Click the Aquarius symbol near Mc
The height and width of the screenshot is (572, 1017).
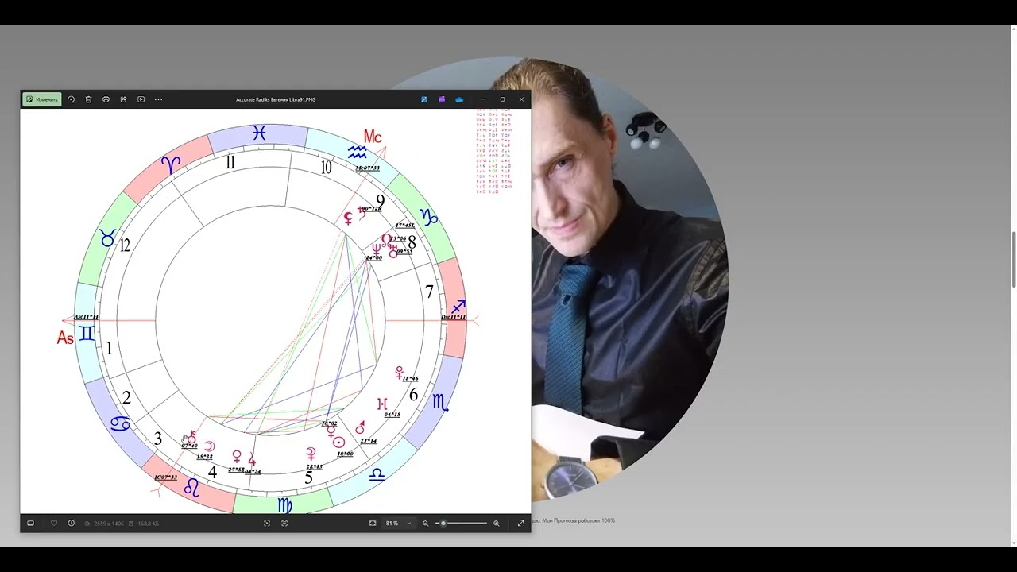click(358, 150)
